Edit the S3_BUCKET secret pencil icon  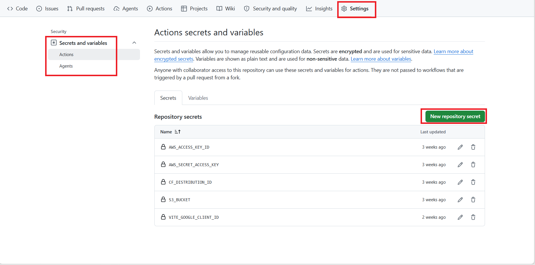point(460,200)
